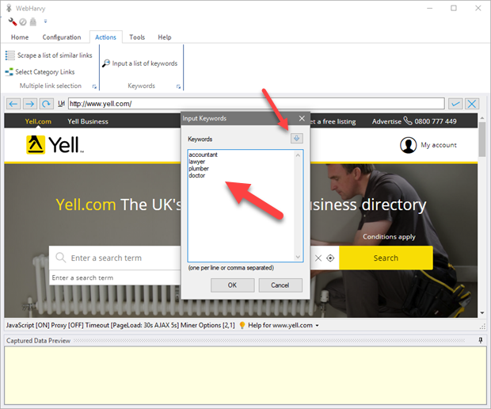Click the wrench icon in quick access toolbar
The image size is (491, 409).
coord(12,21)
